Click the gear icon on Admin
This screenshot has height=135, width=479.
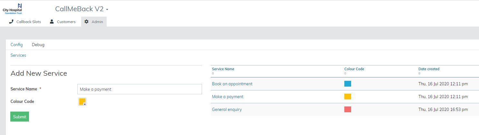click(x=86, y=21)
